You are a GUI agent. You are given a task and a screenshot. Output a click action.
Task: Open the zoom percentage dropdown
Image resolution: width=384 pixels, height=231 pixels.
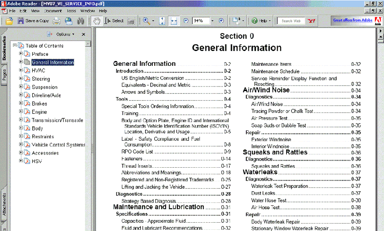pyautogui.click(x=213, y=21)
